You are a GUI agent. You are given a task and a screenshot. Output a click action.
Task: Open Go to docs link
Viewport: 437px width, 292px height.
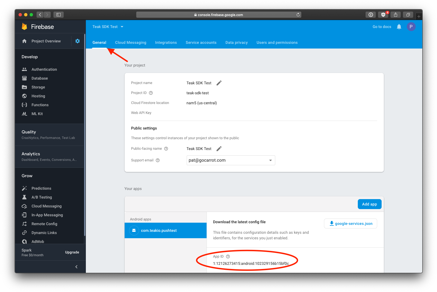382,27
